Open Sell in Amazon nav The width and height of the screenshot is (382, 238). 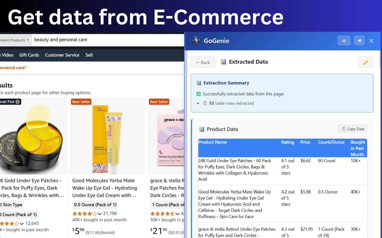89,55
